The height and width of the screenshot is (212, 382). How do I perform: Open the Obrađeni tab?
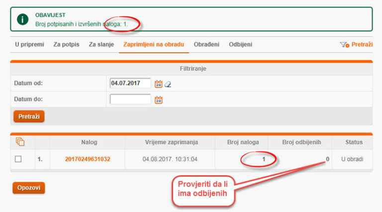coord(206,44)
